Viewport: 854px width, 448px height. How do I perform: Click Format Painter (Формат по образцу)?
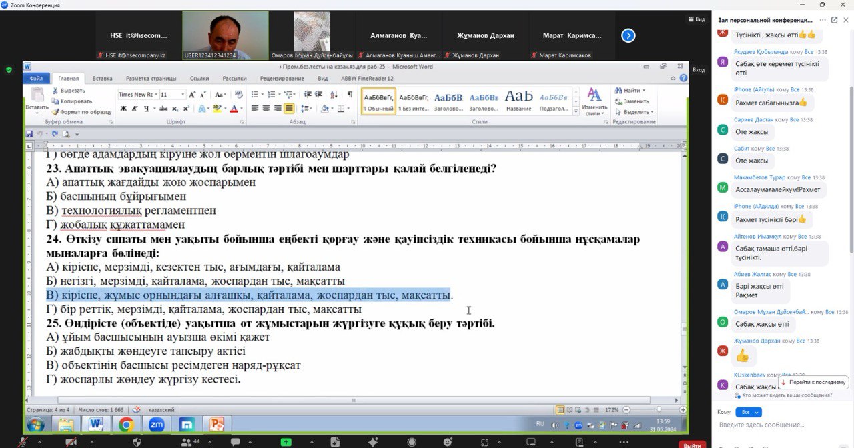81,112
